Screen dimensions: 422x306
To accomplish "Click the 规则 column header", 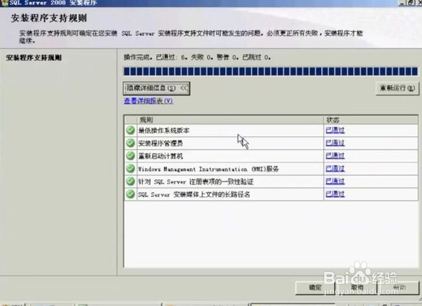I will point(230,120).
